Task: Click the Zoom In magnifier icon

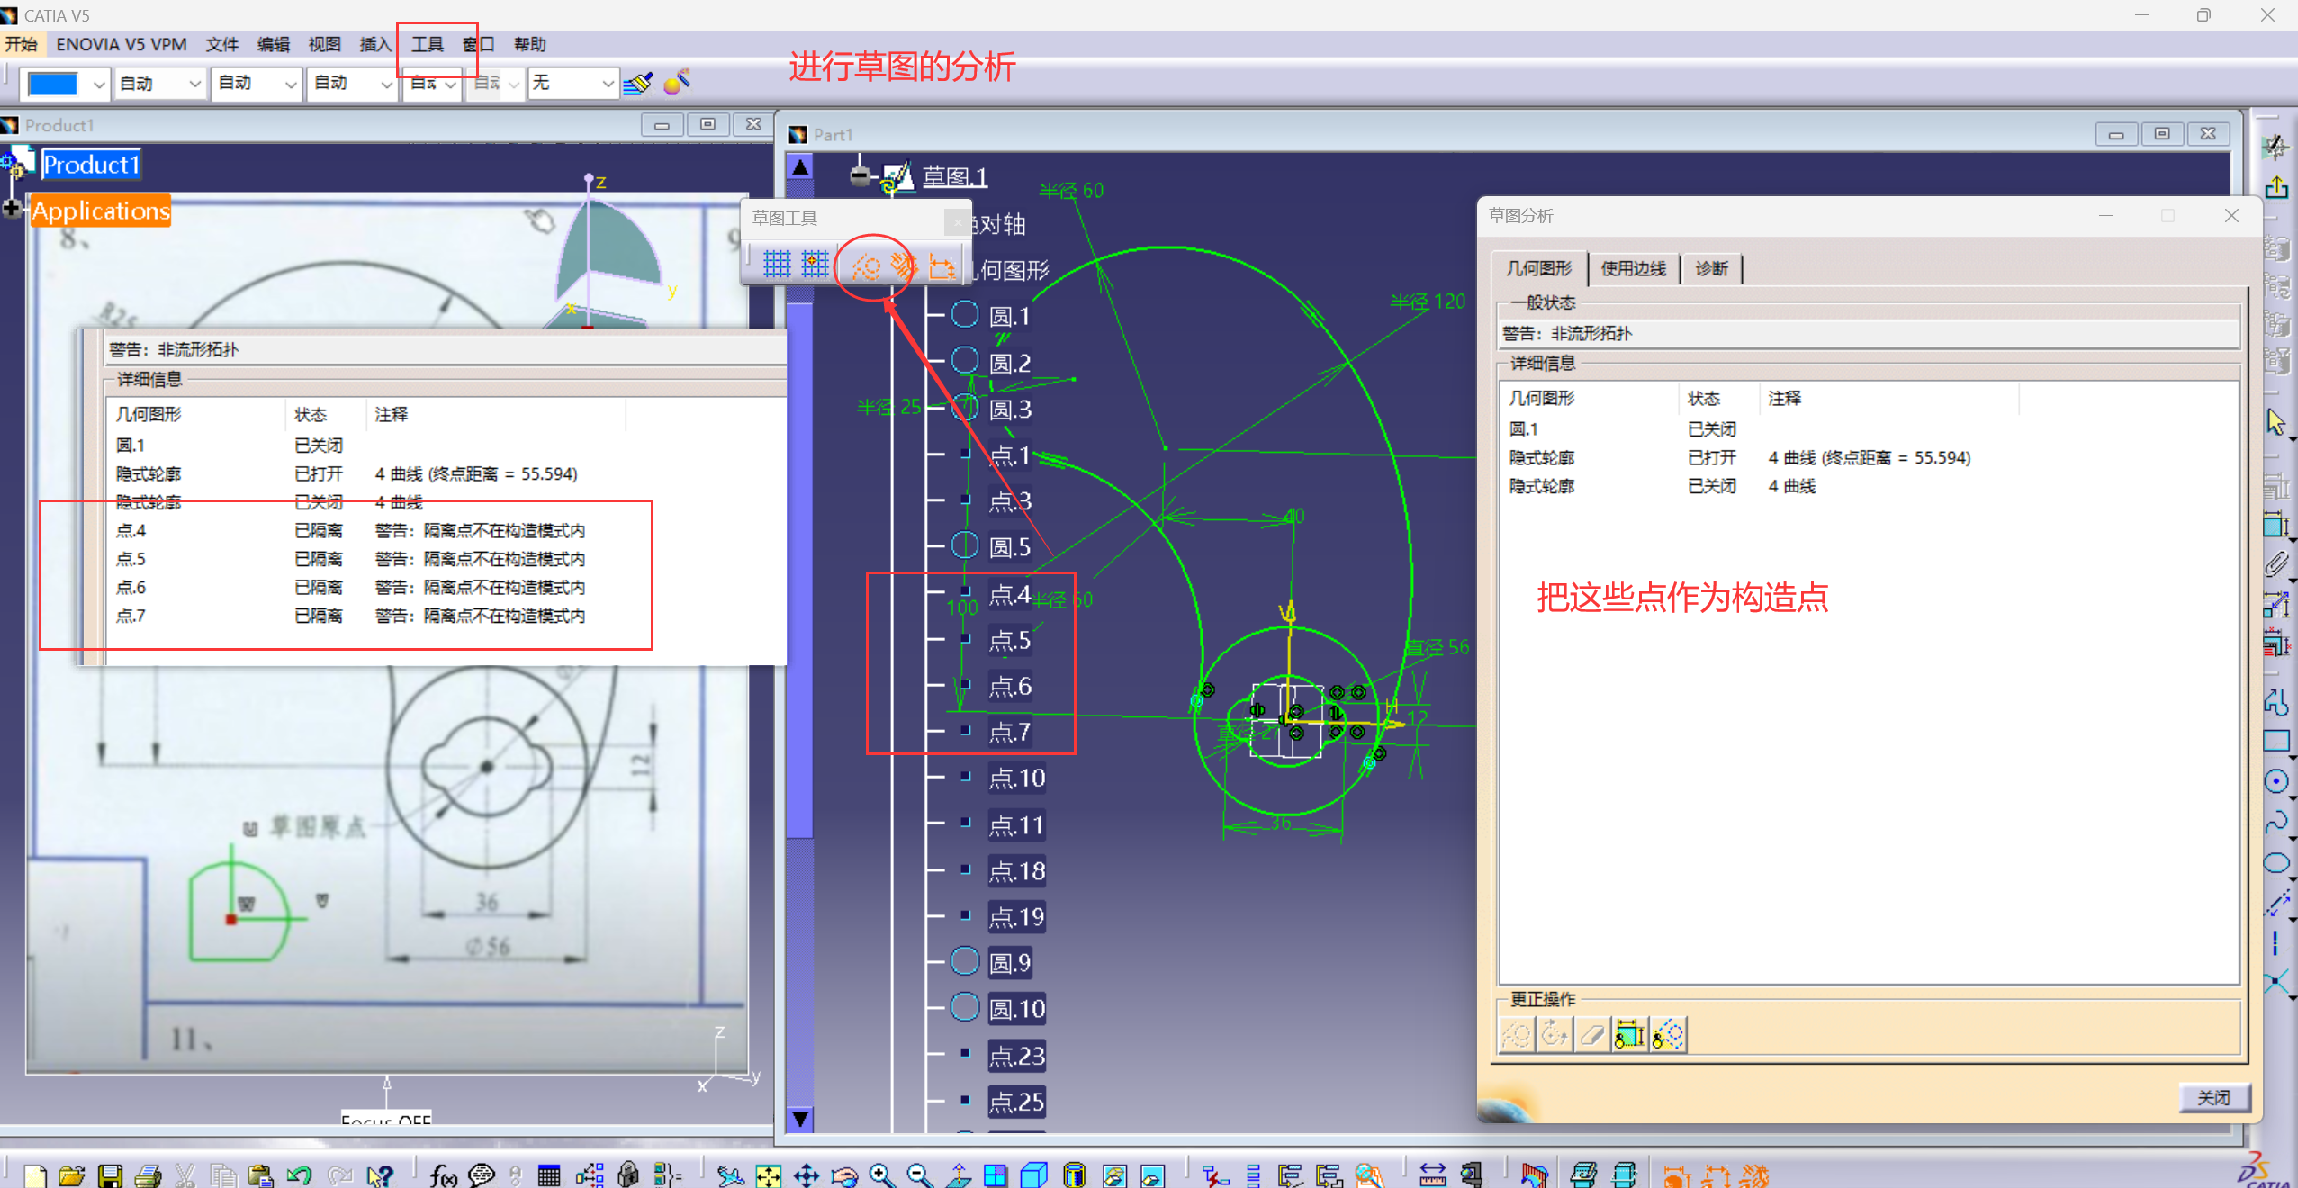Action: 881,1175
